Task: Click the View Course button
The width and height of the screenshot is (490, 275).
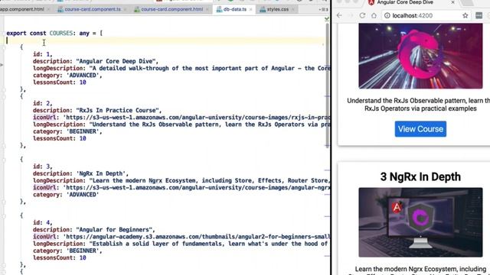Action: coord(420,129)
